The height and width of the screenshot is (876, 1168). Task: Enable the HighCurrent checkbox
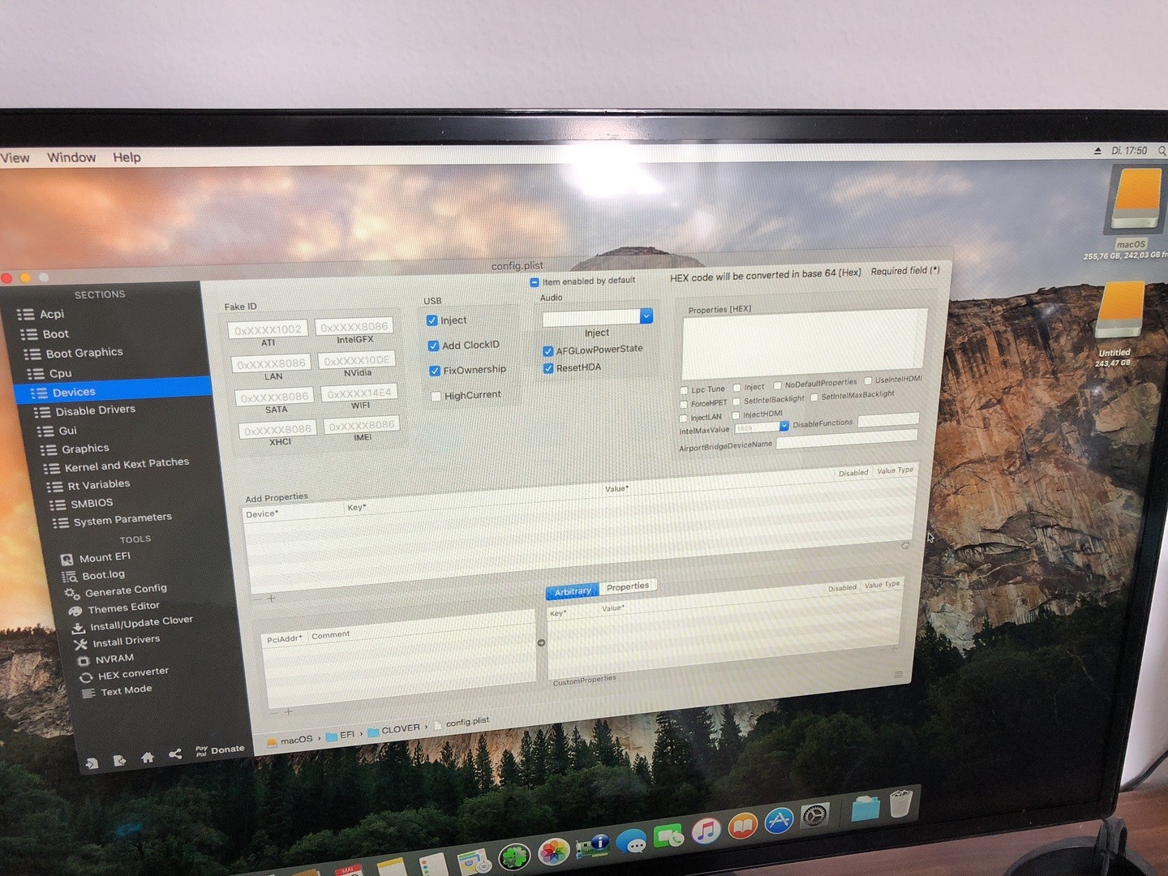[x=436, y=397]
